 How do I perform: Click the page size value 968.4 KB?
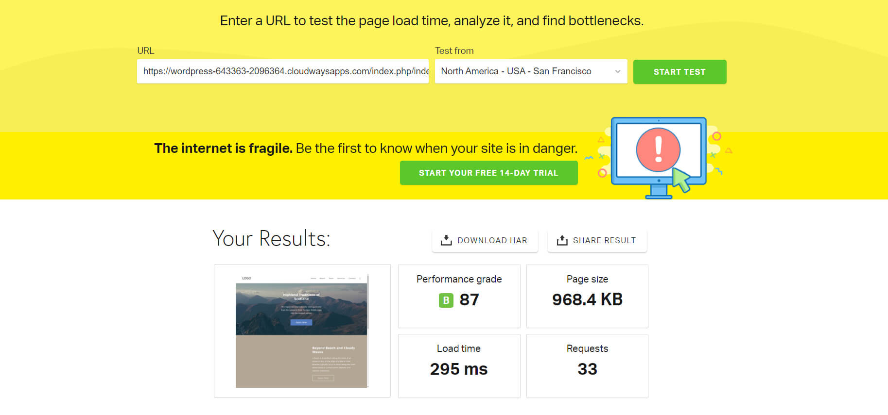pos(587,299)
